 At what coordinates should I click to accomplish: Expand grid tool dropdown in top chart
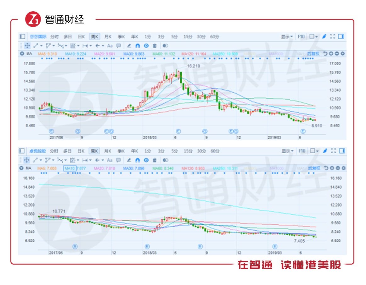point(78,46)
